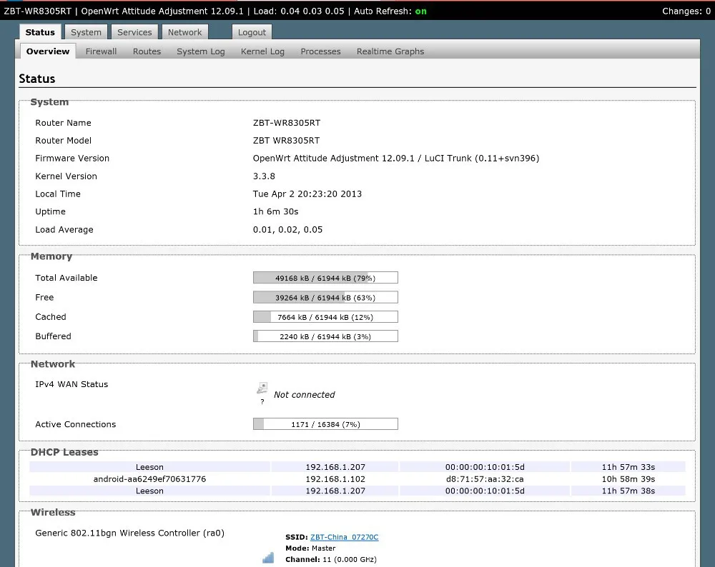The width and height of the screenshot is (715, 567).
Task: Open the Status main tab
Action: pyautogui.click(x=40, y=32)
